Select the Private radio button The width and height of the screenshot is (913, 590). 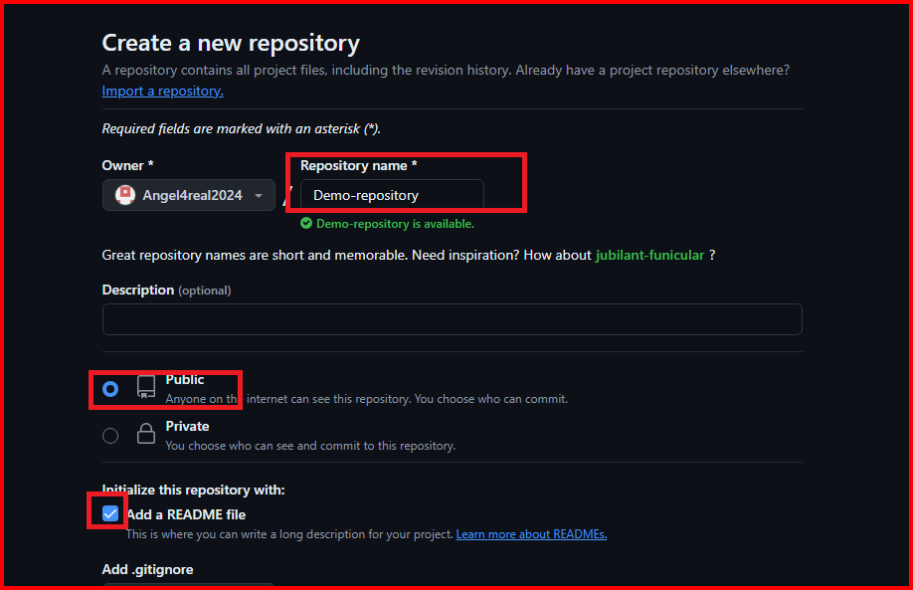tap(110, 436)
